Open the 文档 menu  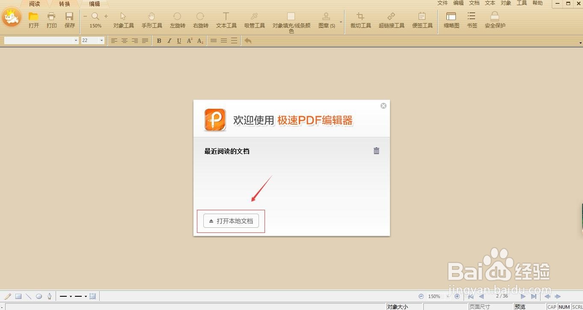[x=474, y=3]
